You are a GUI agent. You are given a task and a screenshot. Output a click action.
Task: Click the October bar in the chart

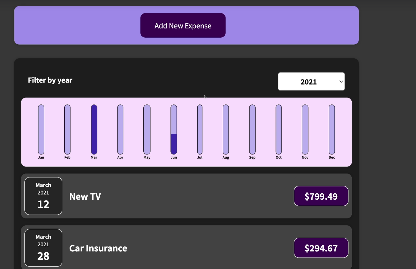click(x=278, y=129)
